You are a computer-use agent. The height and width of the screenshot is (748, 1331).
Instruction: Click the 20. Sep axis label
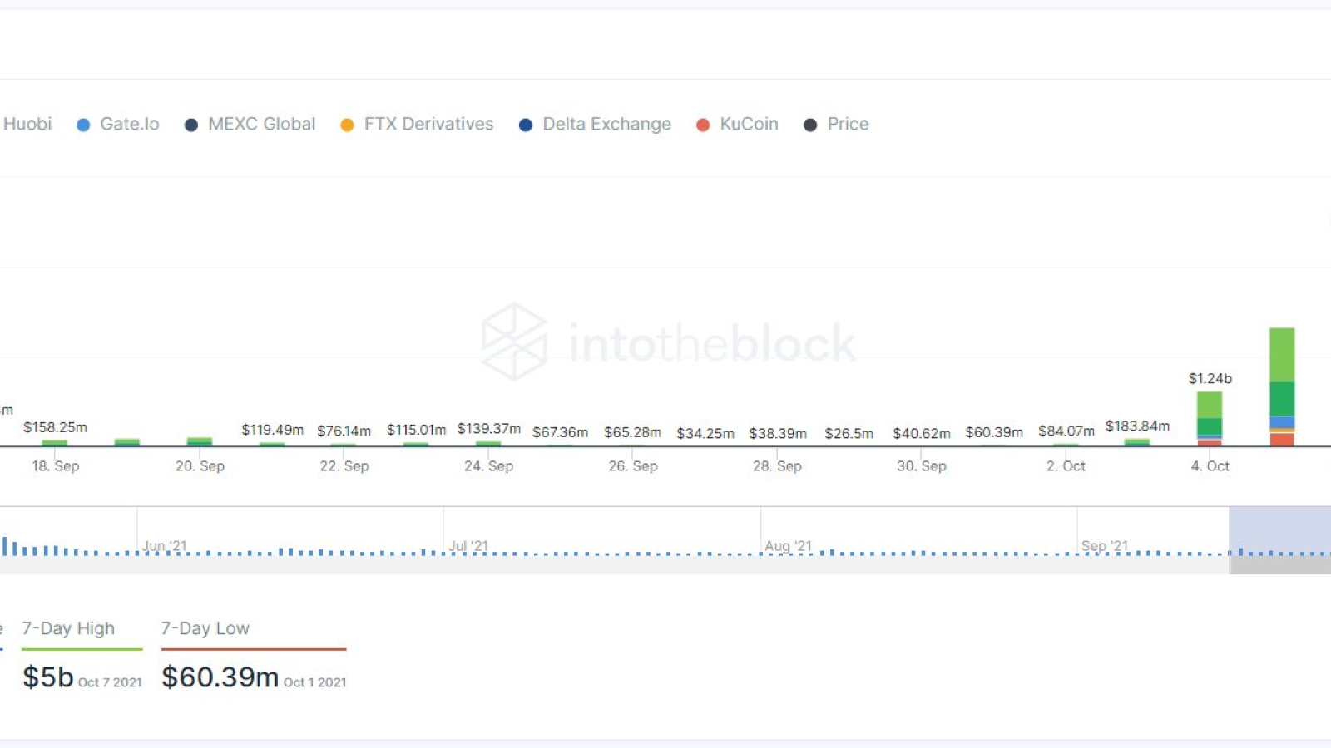(200, 466)
